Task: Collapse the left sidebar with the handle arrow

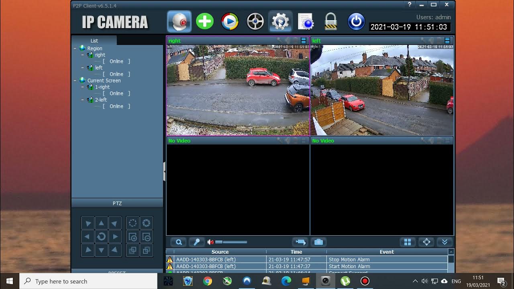Action: 165,172
